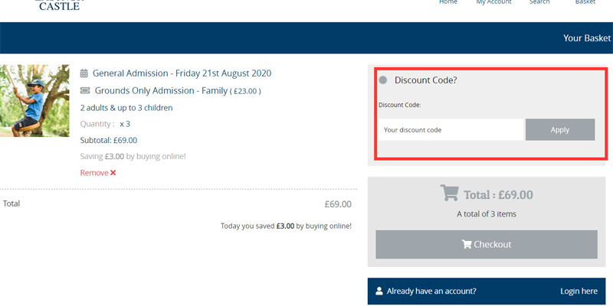The width and height of the screenshot is (613, 306).
Task: Remove the item from the basket
Action: click(98, 173)
